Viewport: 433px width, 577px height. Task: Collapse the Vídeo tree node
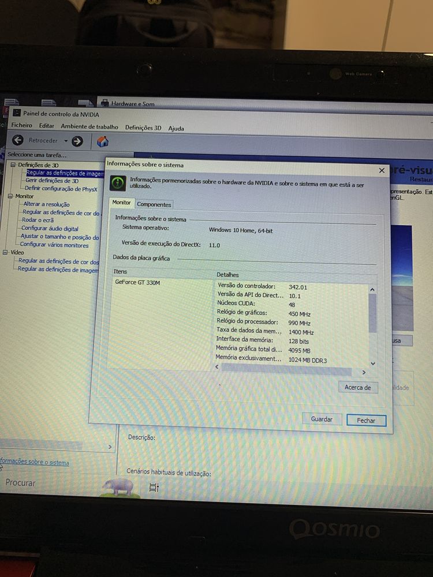pos(5,253)
